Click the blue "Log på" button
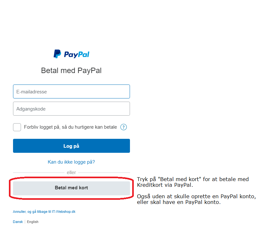 coord(71,146)
